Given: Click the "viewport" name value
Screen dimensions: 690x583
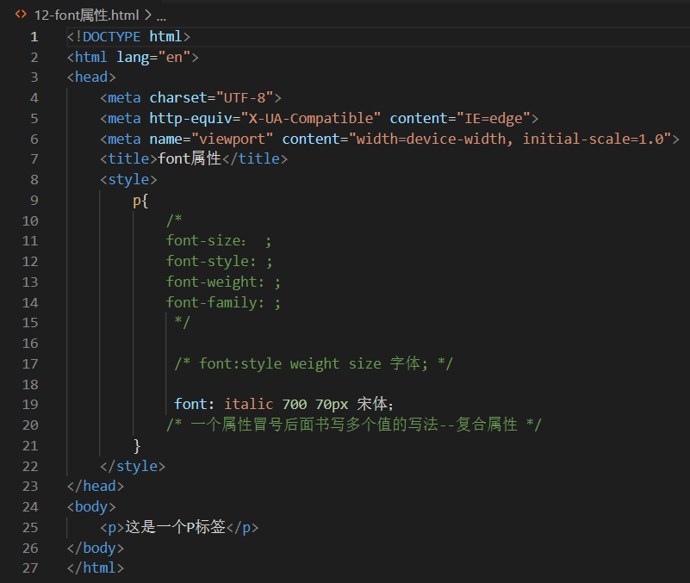Looking at the screenshot, I should 232,140.
